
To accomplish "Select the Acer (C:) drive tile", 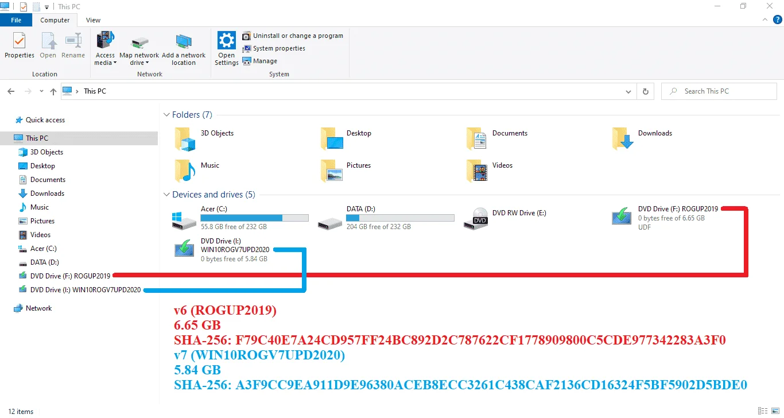I will click(x=241, y=218).
